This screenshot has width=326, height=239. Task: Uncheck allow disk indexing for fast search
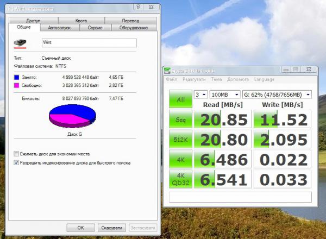[x=16, y=162]
